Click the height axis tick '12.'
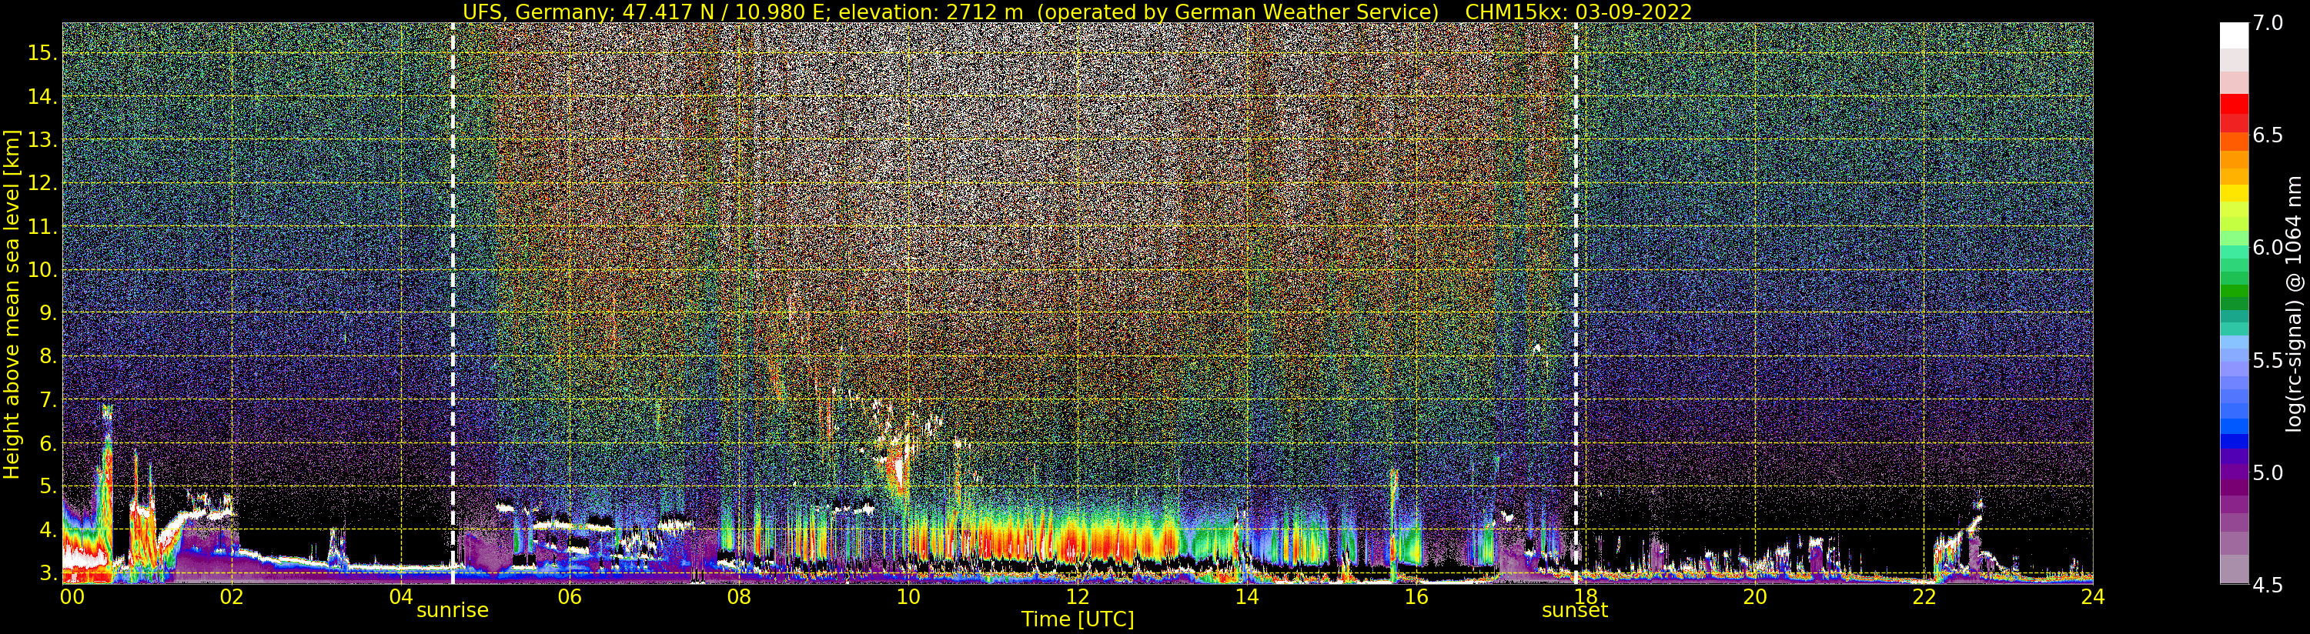Viewport: 2310px width, 634px height. pyautogui.click(x=42, y=183)
